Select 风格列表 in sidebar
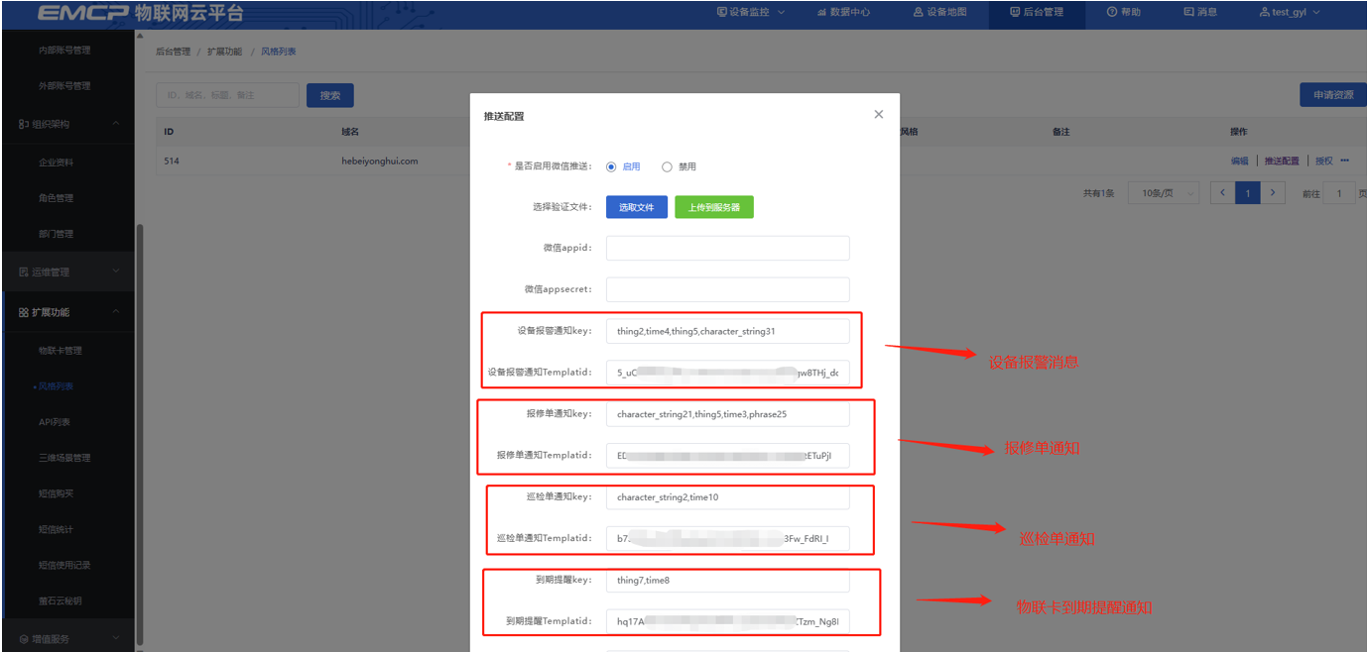 coord(56,386)
